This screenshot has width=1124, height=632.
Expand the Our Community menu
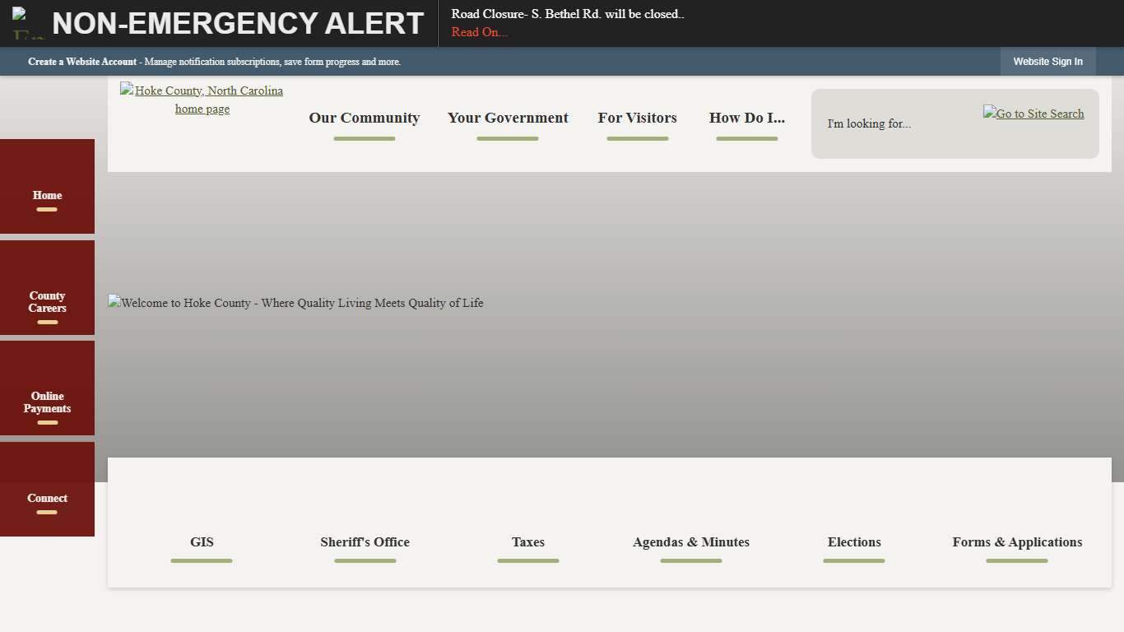click(x=364, y=118)
